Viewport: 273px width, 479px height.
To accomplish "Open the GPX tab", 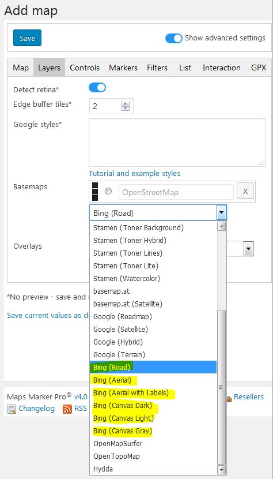I will [259, 68].
